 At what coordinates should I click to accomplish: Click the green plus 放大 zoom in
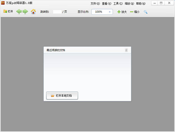point(122,12)
